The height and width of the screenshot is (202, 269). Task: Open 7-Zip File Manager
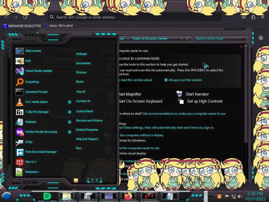click(32, 112)
